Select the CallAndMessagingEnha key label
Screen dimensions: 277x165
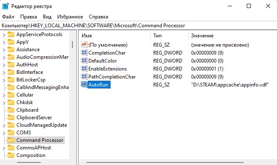tap(43, 87)
